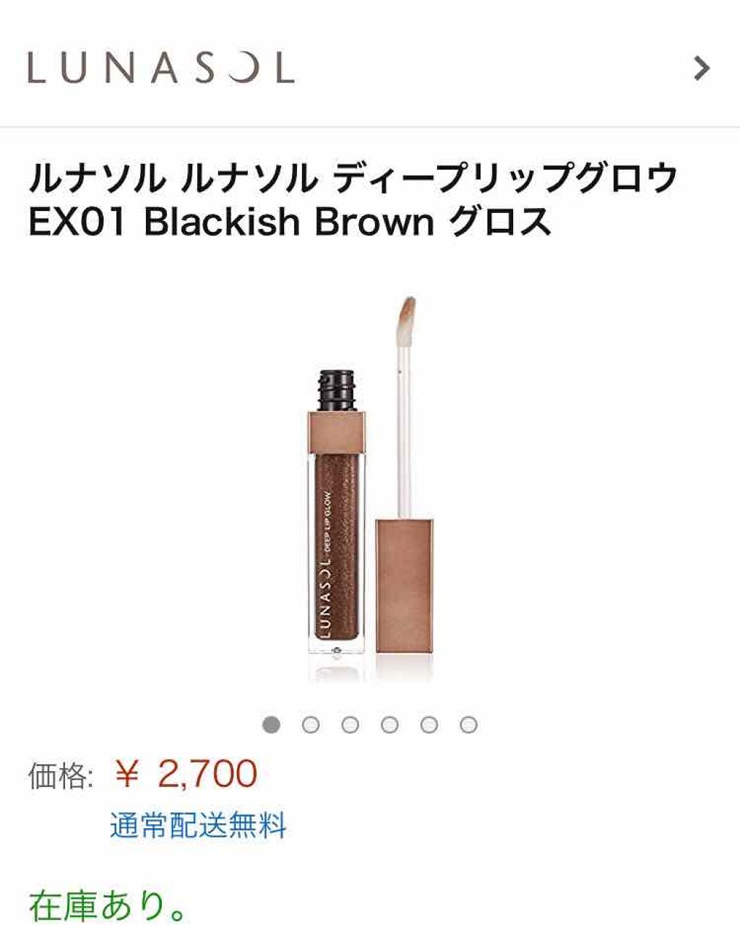Tap the EX01 Blackish Brown title line

pos(290,222)
